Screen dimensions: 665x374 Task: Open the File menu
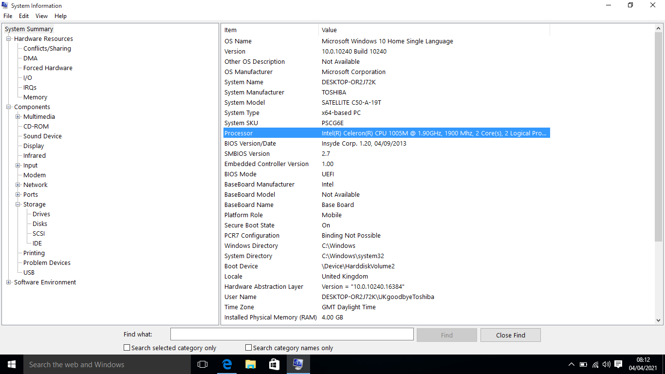[8, 16]
